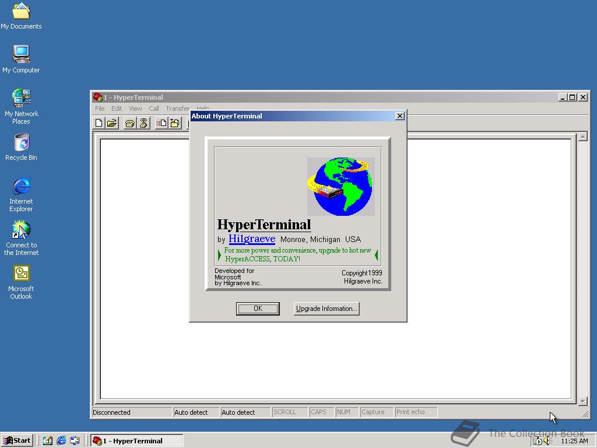Open the Call menu in HyperTerminal

[x=154, y=108]
